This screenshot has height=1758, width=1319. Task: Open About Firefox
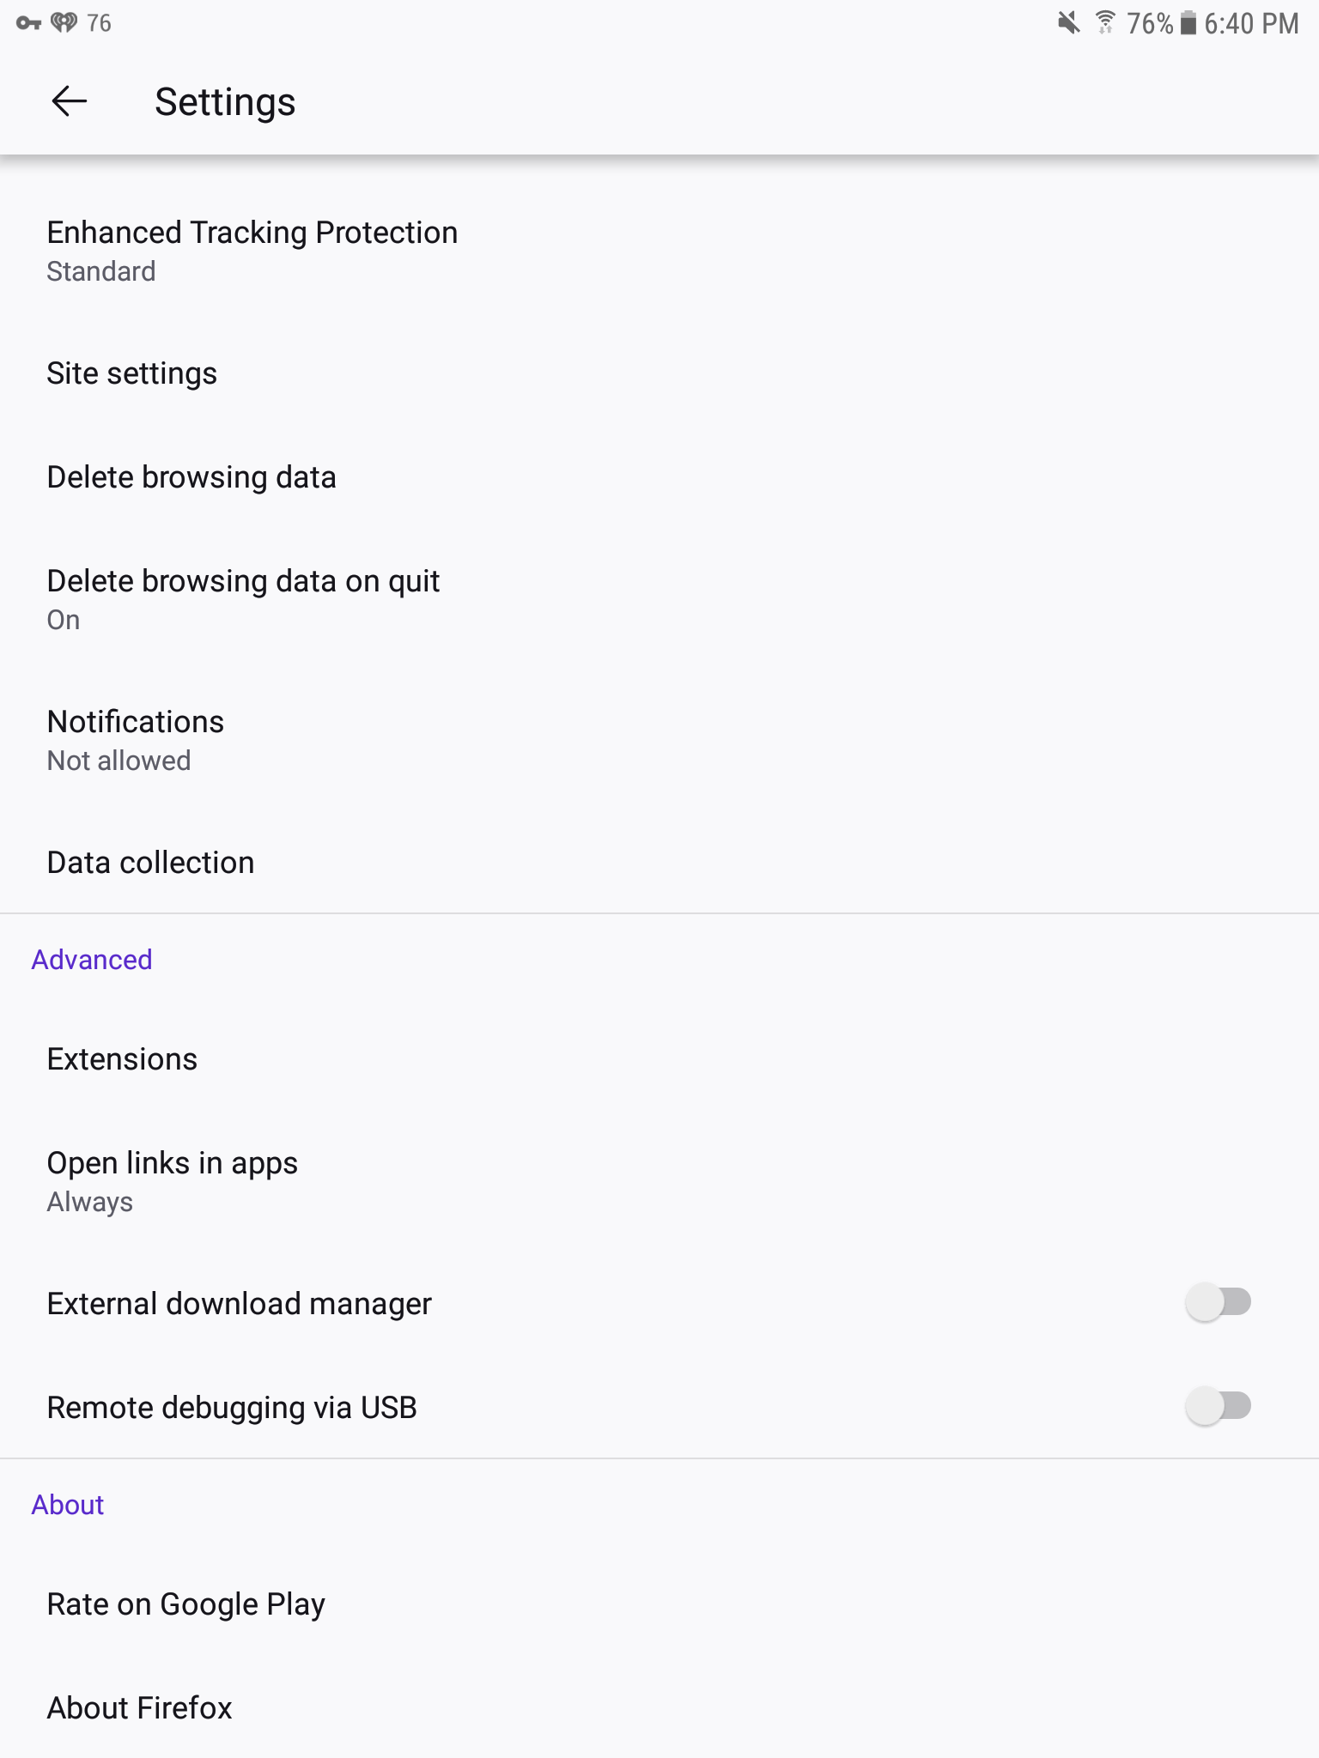[x=139, y=1708]
